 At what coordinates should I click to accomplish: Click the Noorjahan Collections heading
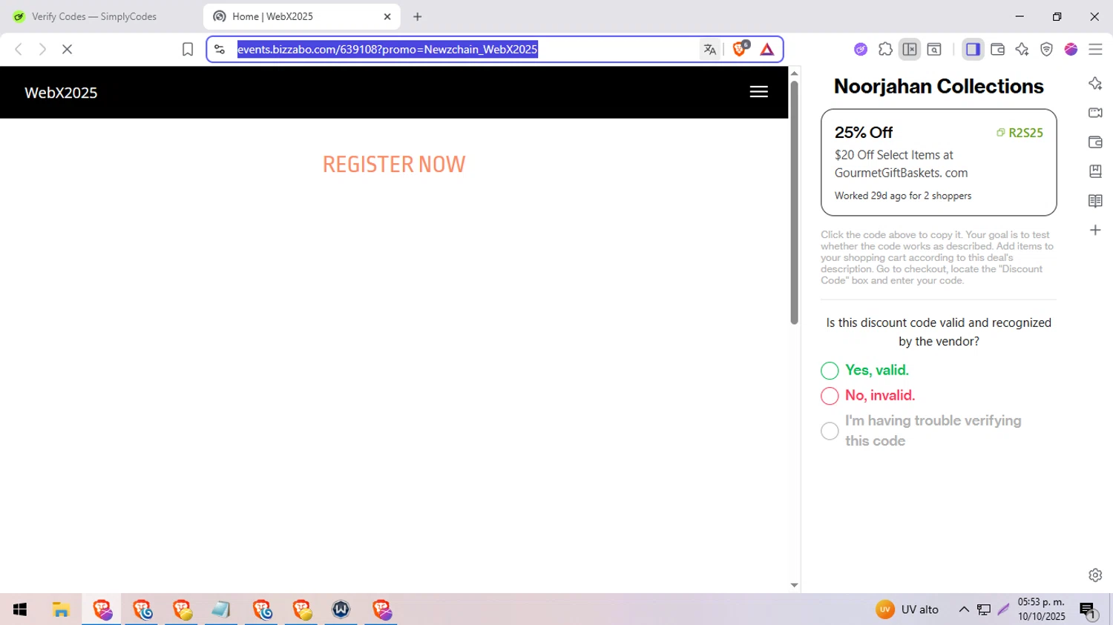tap(939, 86)
